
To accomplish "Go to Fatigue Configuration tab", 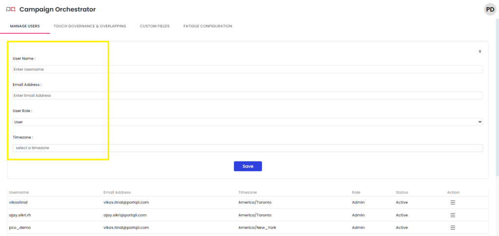I will tap(208, 26).
